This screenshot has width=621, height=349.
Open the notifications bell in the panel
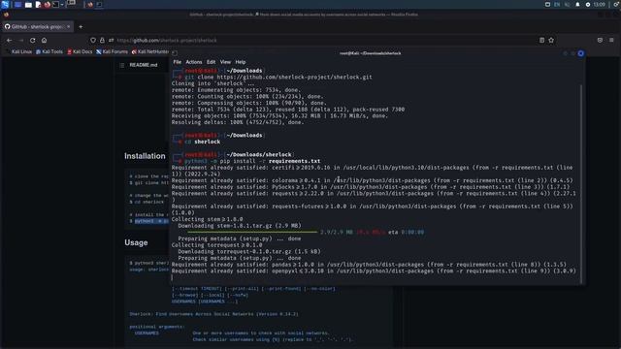point(577,4)
